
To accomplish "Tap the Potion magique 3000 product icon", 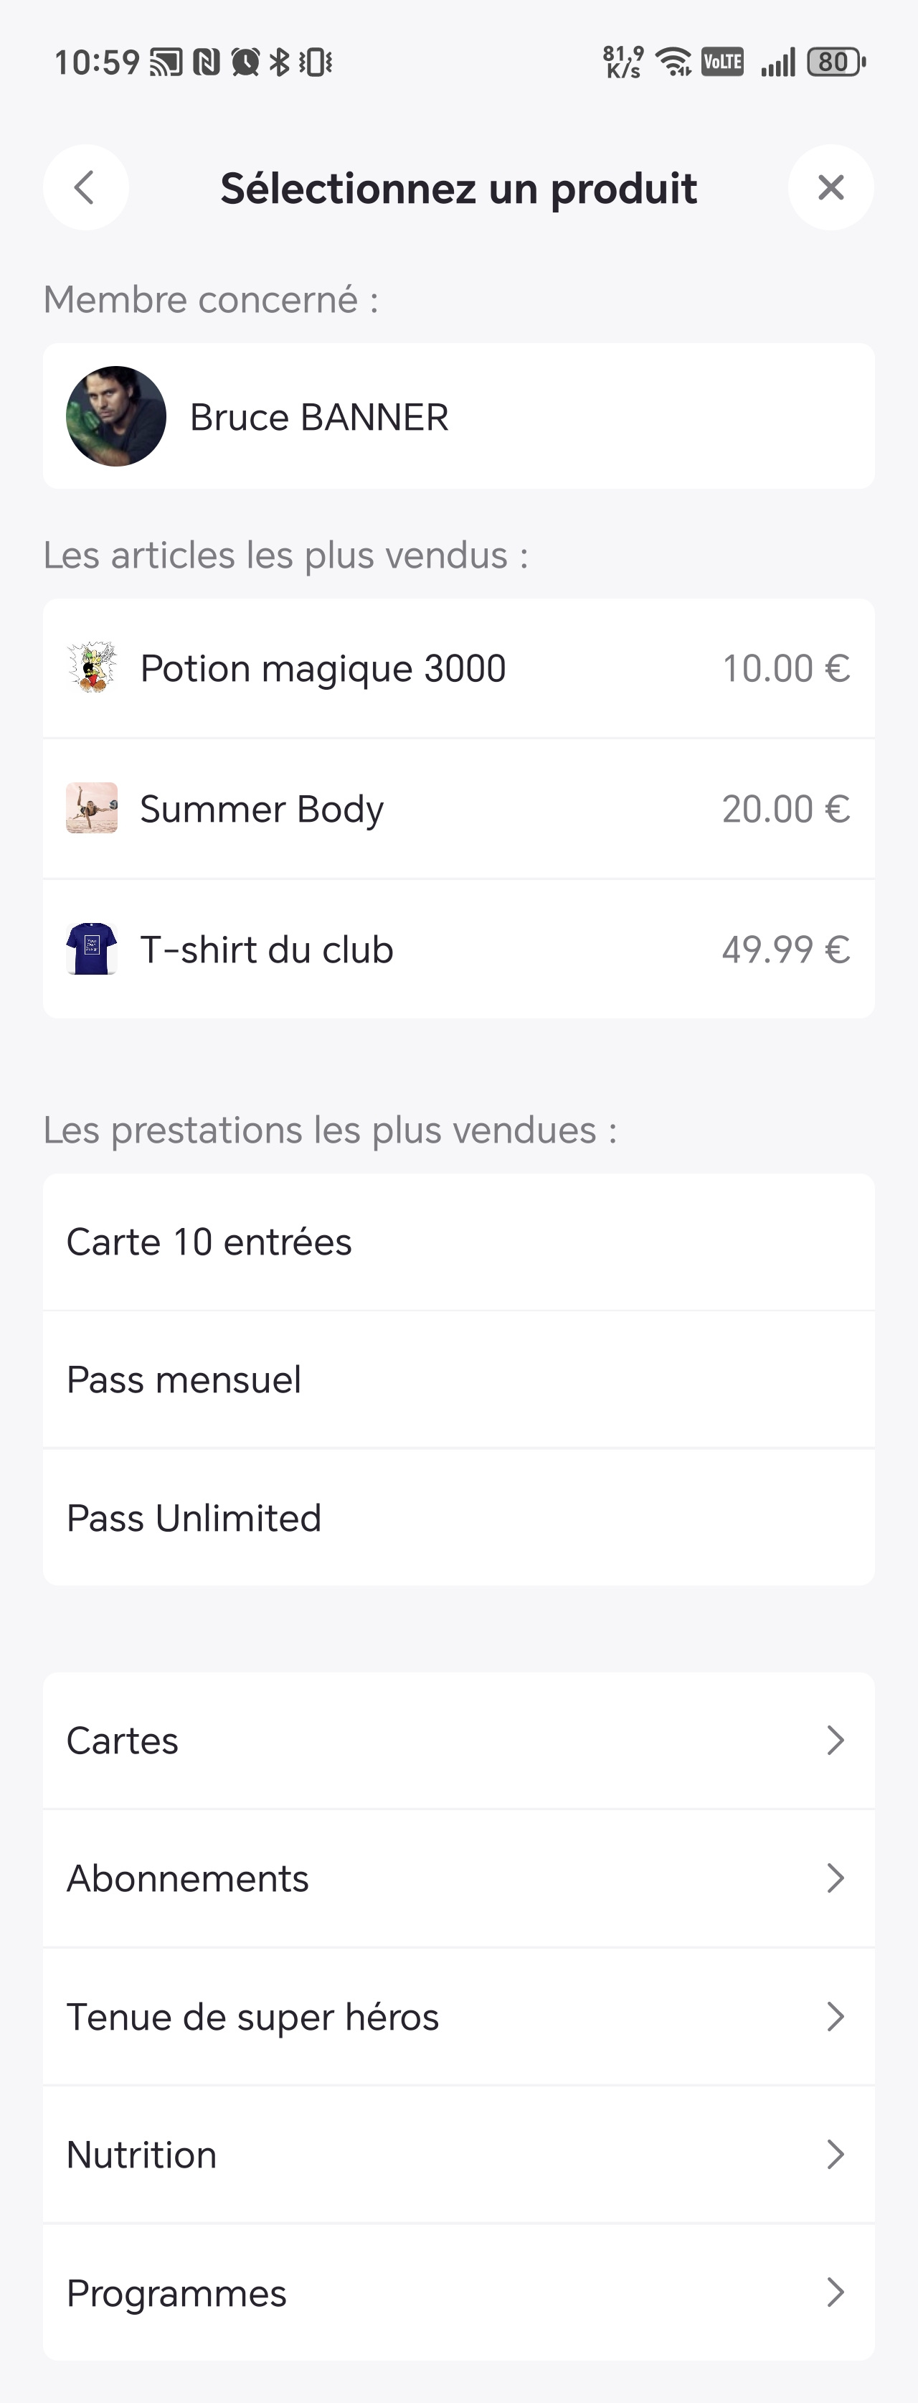I will coord(93,668).
